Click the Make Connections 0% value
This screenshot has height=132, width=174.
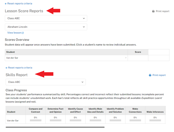[x=135, y=118]
